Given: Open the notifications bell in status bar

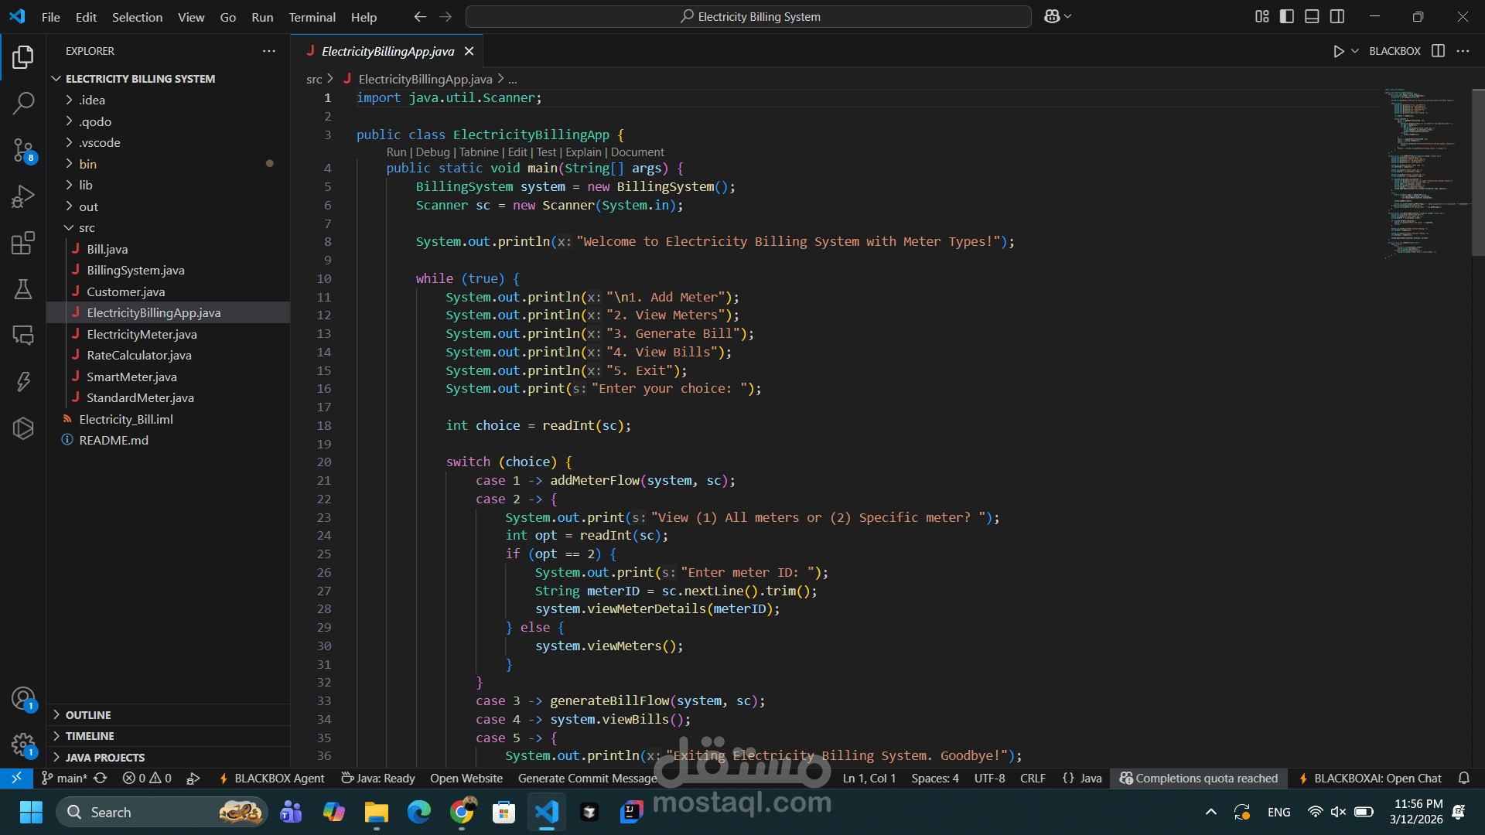Looking at the screenshot, I should coord(1463,778).
